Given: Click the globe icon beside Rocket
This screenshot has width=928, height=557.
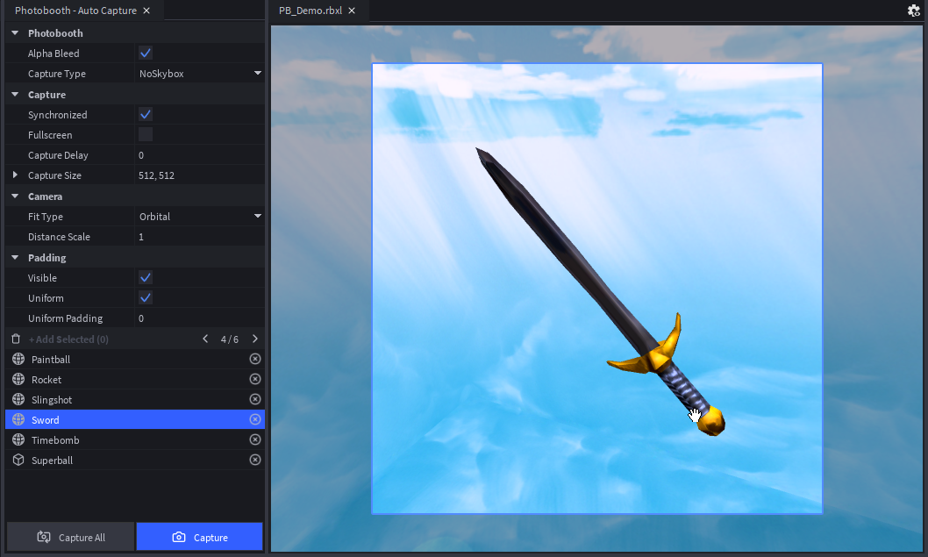Looking at the screenshot, I should coord(18,380).
